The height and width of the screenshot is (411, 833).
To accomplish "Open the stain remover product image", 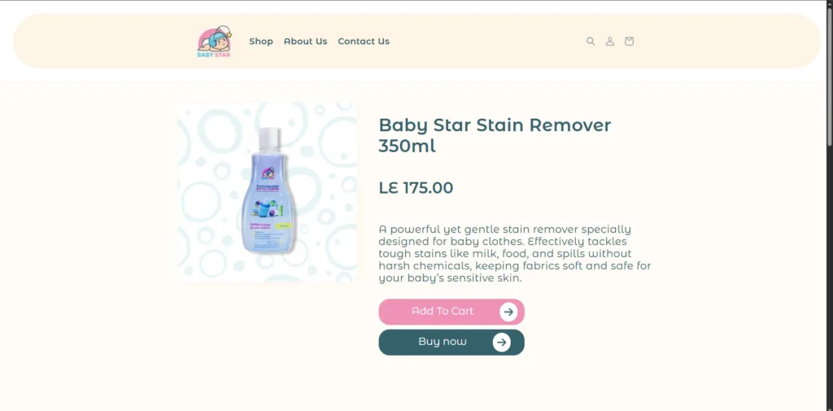I will pyautogui.click(x=267, y=192).
